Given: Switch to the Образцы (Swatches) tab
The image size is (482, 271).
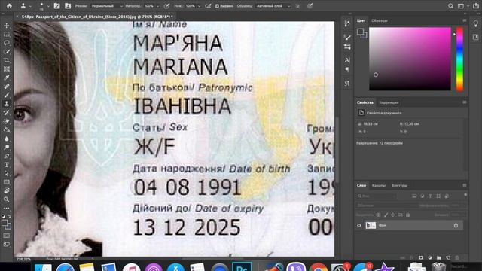Looking at the screenshot, I should (x=380, y=20).
